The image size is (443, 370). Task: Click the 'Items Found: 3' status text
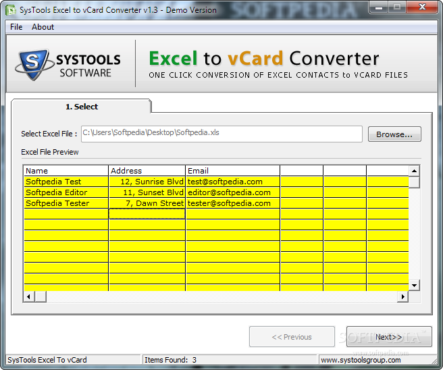170,360
